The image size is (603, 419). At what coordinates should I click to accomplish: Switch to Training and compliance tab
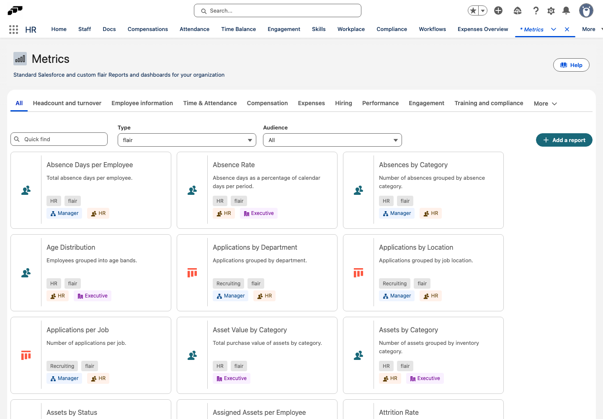coord(489,103)
